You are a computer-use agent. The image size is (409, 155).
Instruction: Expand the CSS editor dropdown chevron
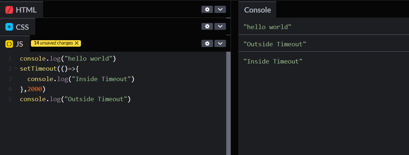[220, 26]
